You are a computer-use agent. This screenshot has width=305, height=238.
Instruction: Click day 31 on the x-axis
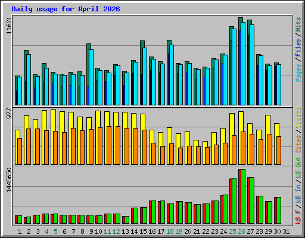286,231
